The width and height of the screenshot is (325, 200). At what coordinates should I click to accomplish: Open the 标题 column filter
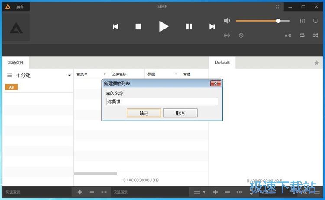[x=176, y=74]
